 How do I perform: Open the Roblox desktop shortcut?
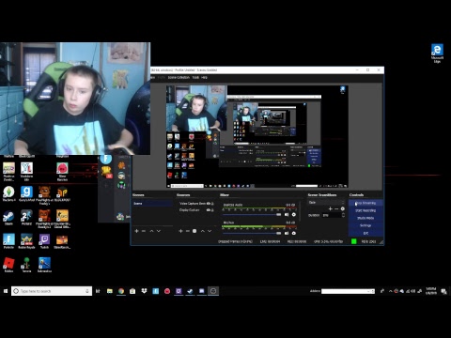click(8, 265)
